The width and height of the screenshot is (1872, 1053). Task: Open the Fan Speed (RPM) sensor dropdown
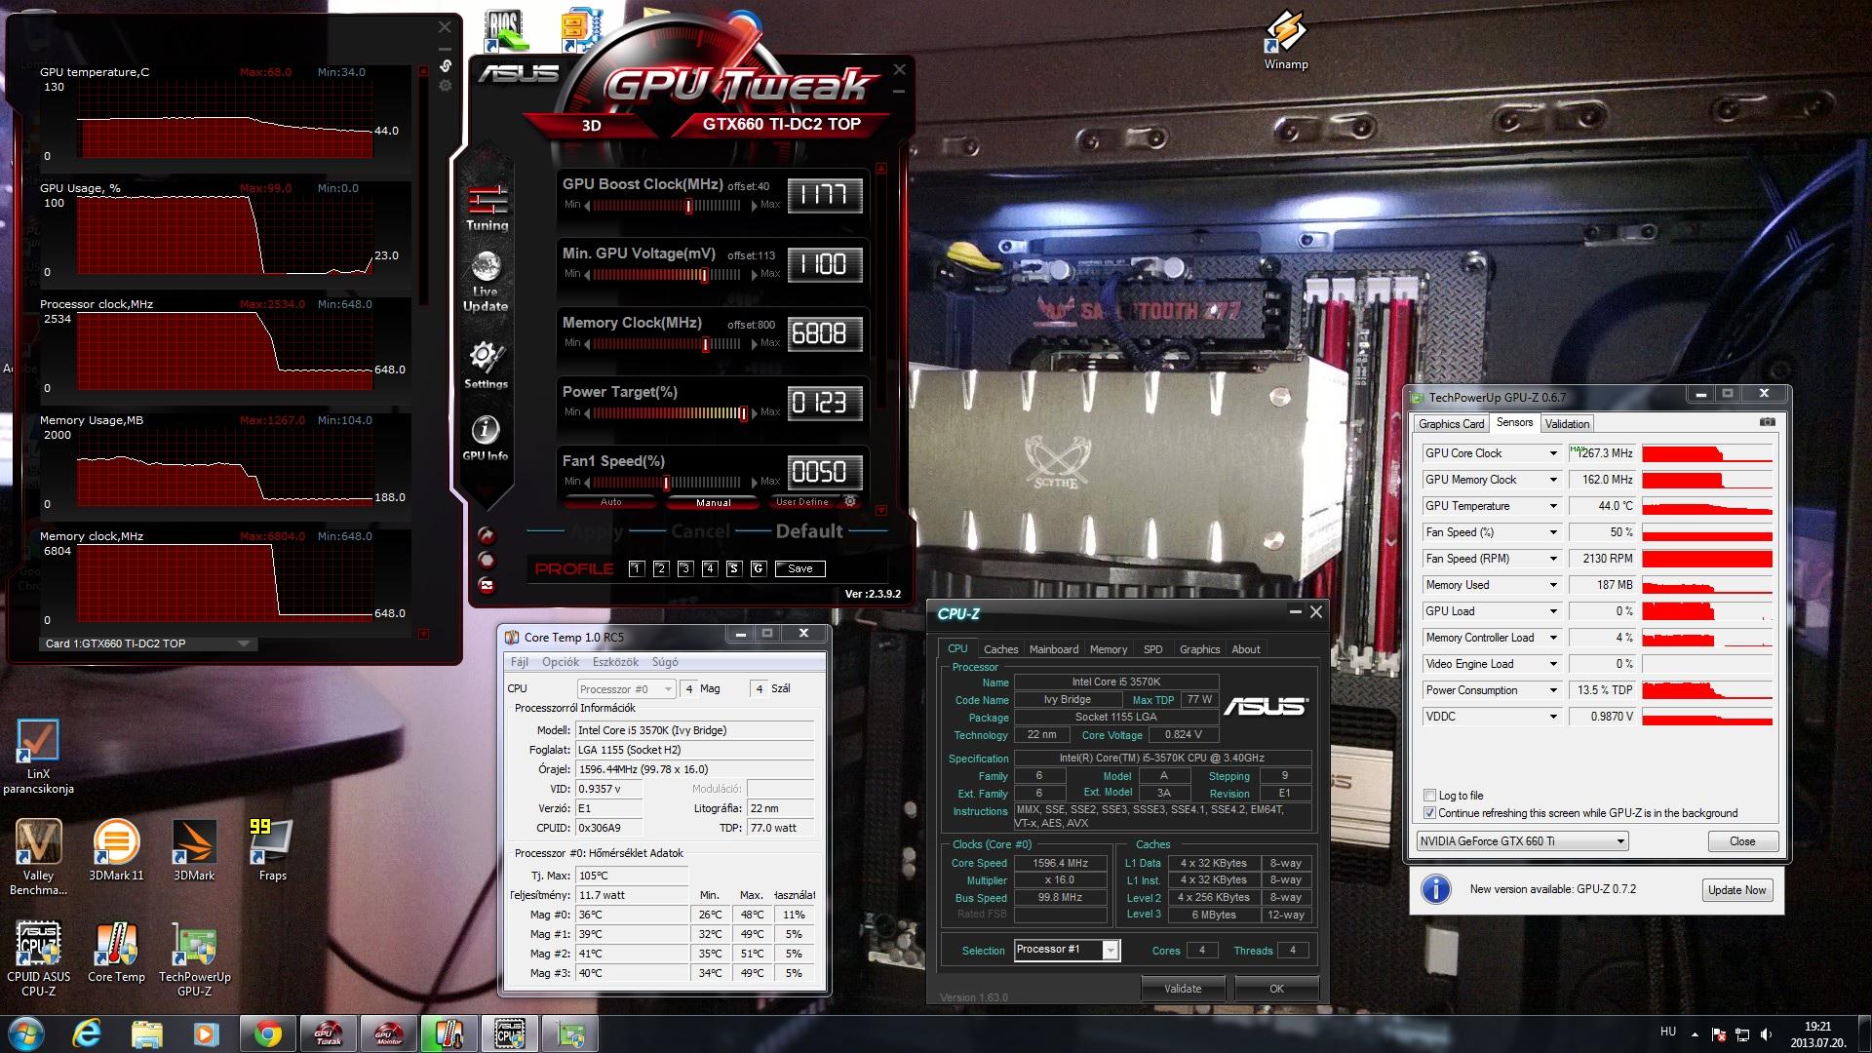pos(1553,559)
